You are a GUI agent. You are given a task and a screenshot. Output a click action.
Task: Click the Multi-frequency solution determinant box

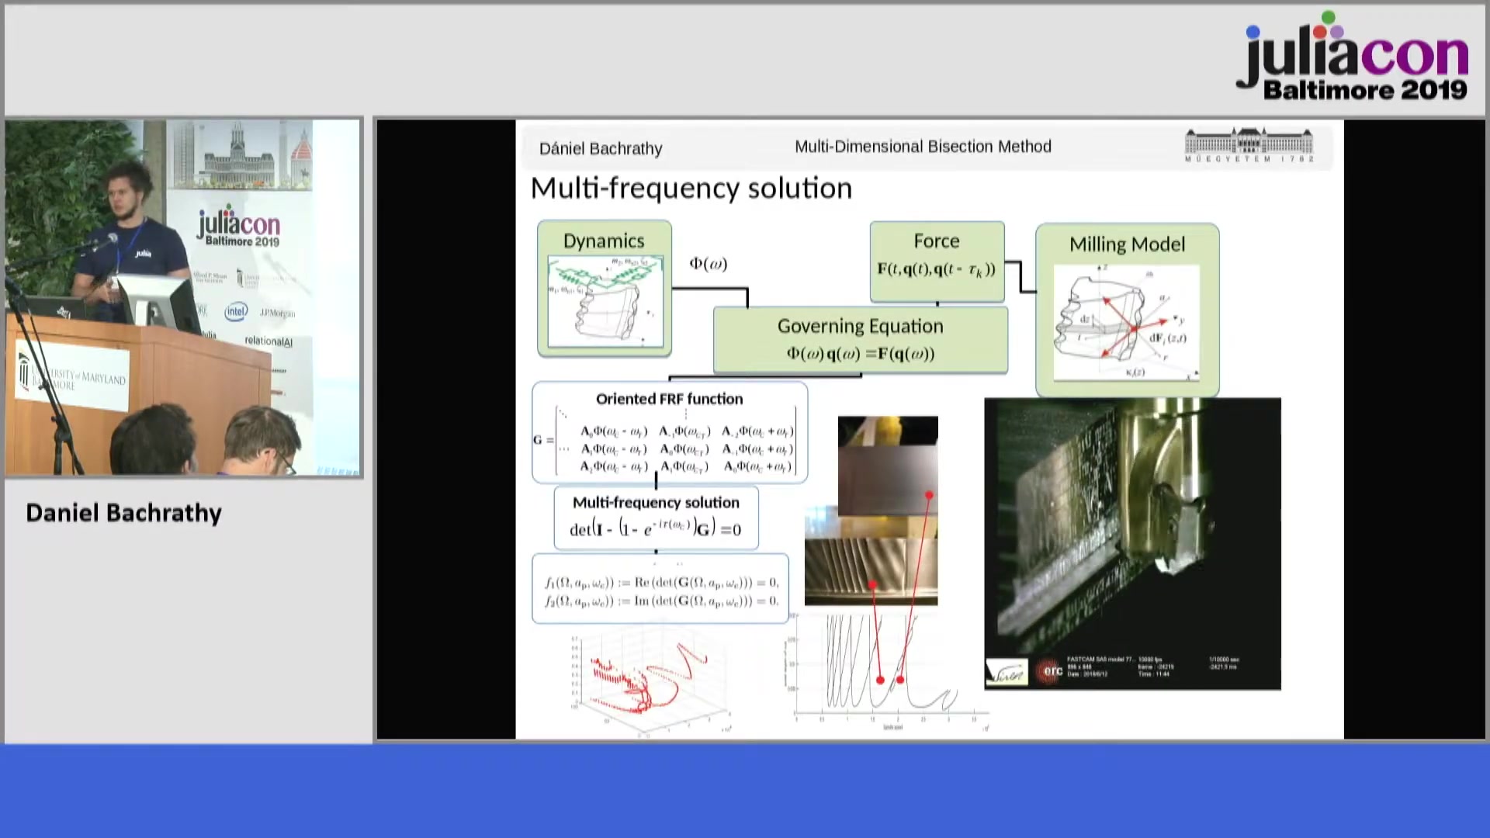tap(656, 518)
